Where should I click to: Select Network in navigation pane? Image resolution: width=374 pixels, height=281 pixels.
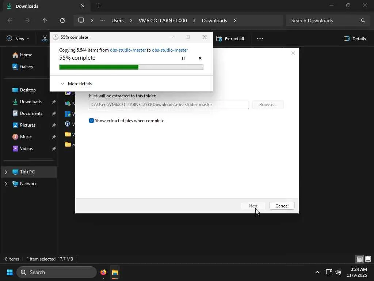pos(28,184)
